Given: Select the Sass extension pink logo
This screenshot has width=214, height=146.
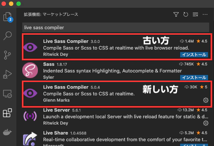Looking at the screenshot, I should point(30,70).
